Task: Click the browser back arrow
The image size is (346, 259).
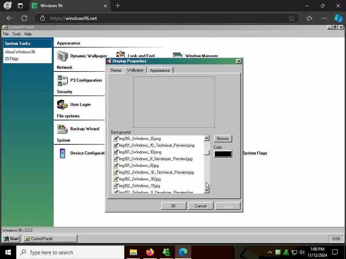Action: coord(9,18)
